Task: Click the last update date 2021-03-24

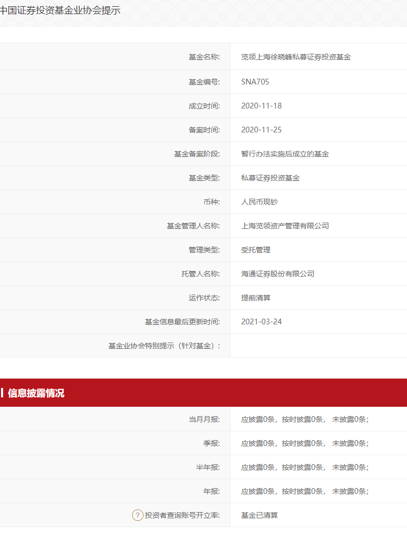Action: 261,322
